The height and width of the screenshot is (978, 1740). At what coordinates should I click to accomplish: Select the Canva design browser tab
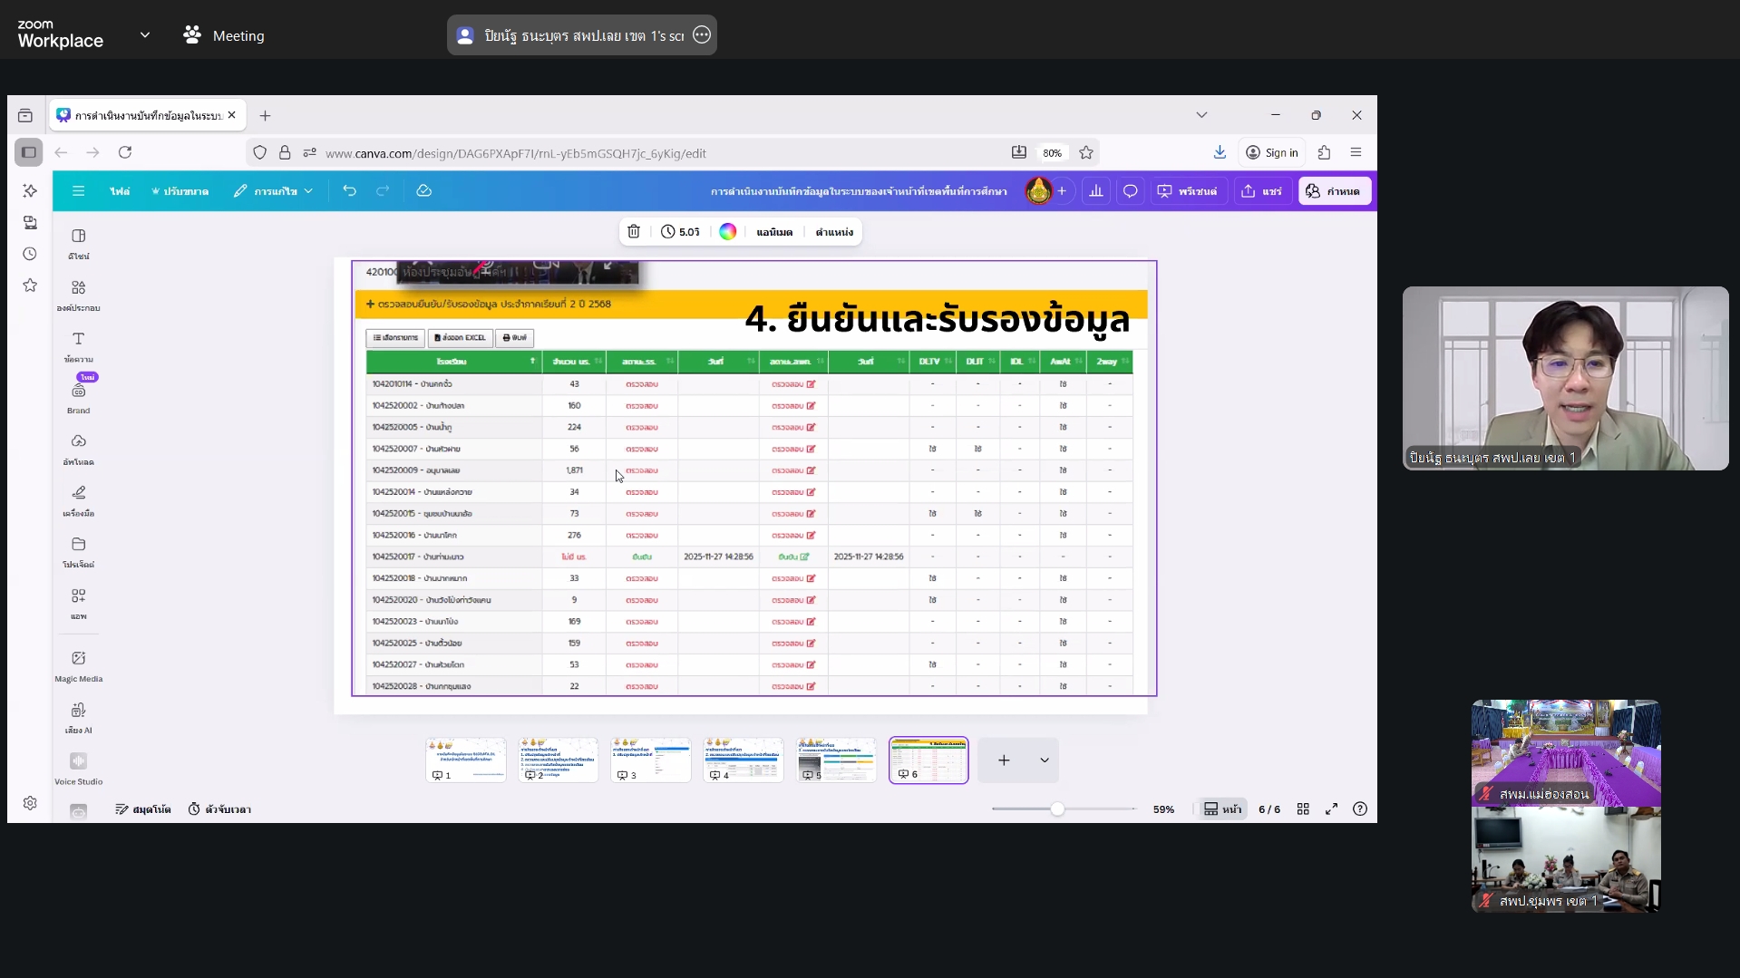tap(145, 115)
